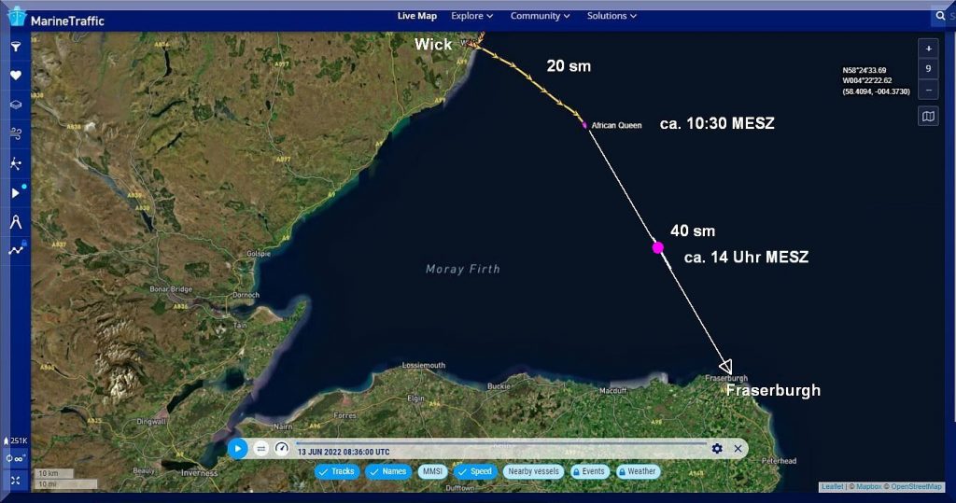Click the MarineTraffic logo
This screenshot has width=956, height=503.
tap(56, 17)
